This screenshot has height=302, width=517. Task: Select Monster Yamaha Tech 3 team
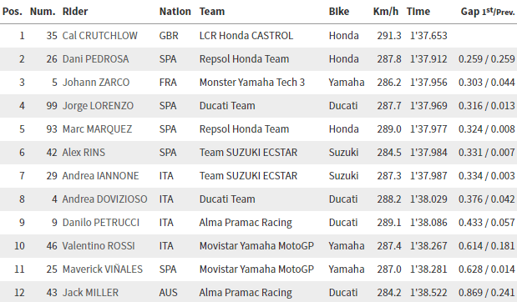coord(252,83)
